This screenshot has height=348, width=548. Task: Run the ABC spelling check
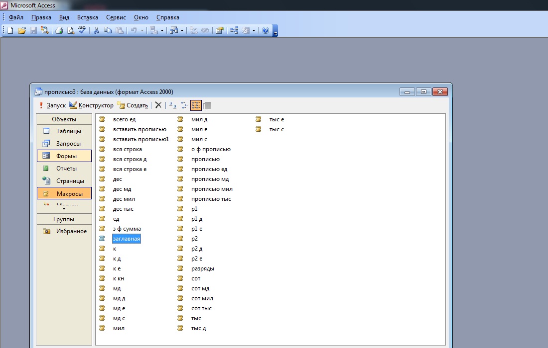[x=82, y=31]
